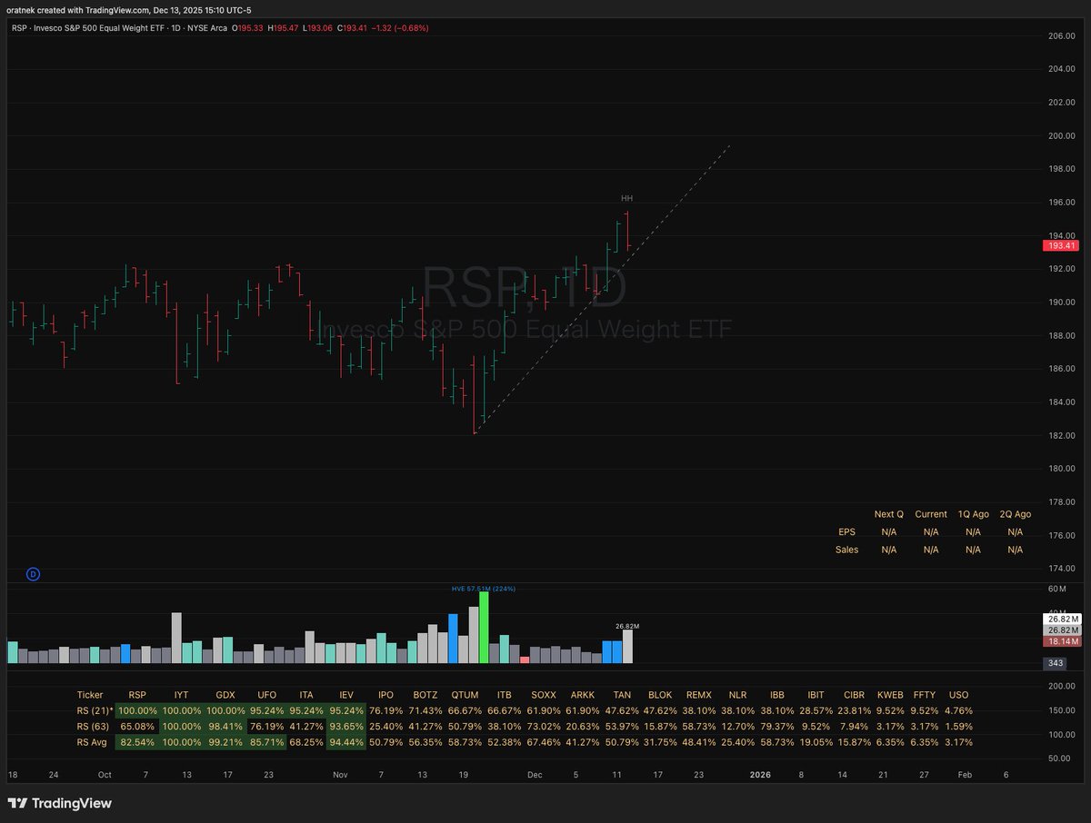Click the ARKK ticker in RS table
The height and width of the screenshot is (823, 1091).
582,694
